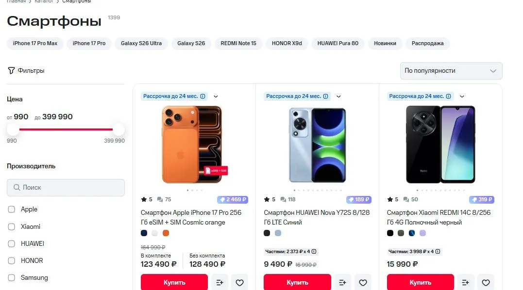Select the Galaxy S26 Ultra quick filter
523x290 pixels.
pyautogui.click(x=141, y=43)
